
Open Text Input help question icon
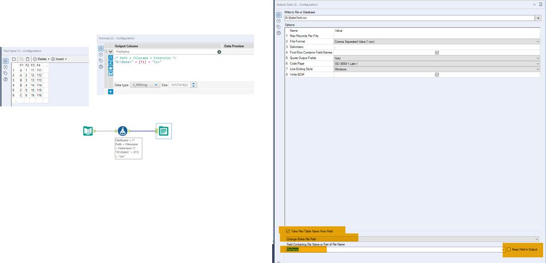click(x=5, y=79)
